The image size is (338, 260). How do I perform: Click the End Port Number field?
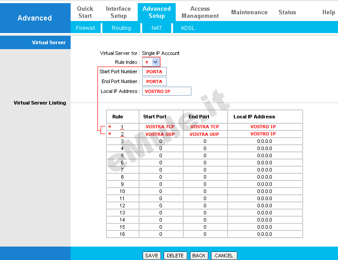click(x=154, y=81)
